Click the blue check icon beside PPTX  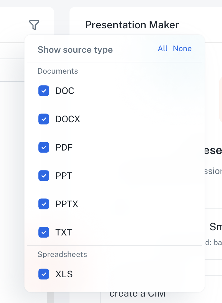click(44, 204)
